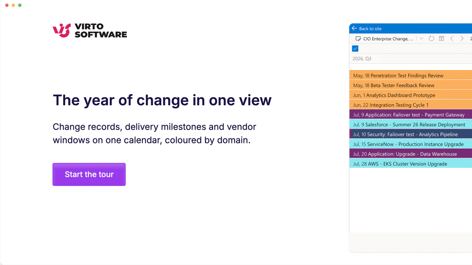The height and width of the screenshot is (265, 472).
Task: Open the Penetration Test Findings Review event
Action: [411, 75]
